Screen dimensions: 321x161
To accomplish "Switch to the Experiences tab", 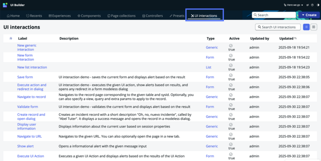I will pos(60,16).
